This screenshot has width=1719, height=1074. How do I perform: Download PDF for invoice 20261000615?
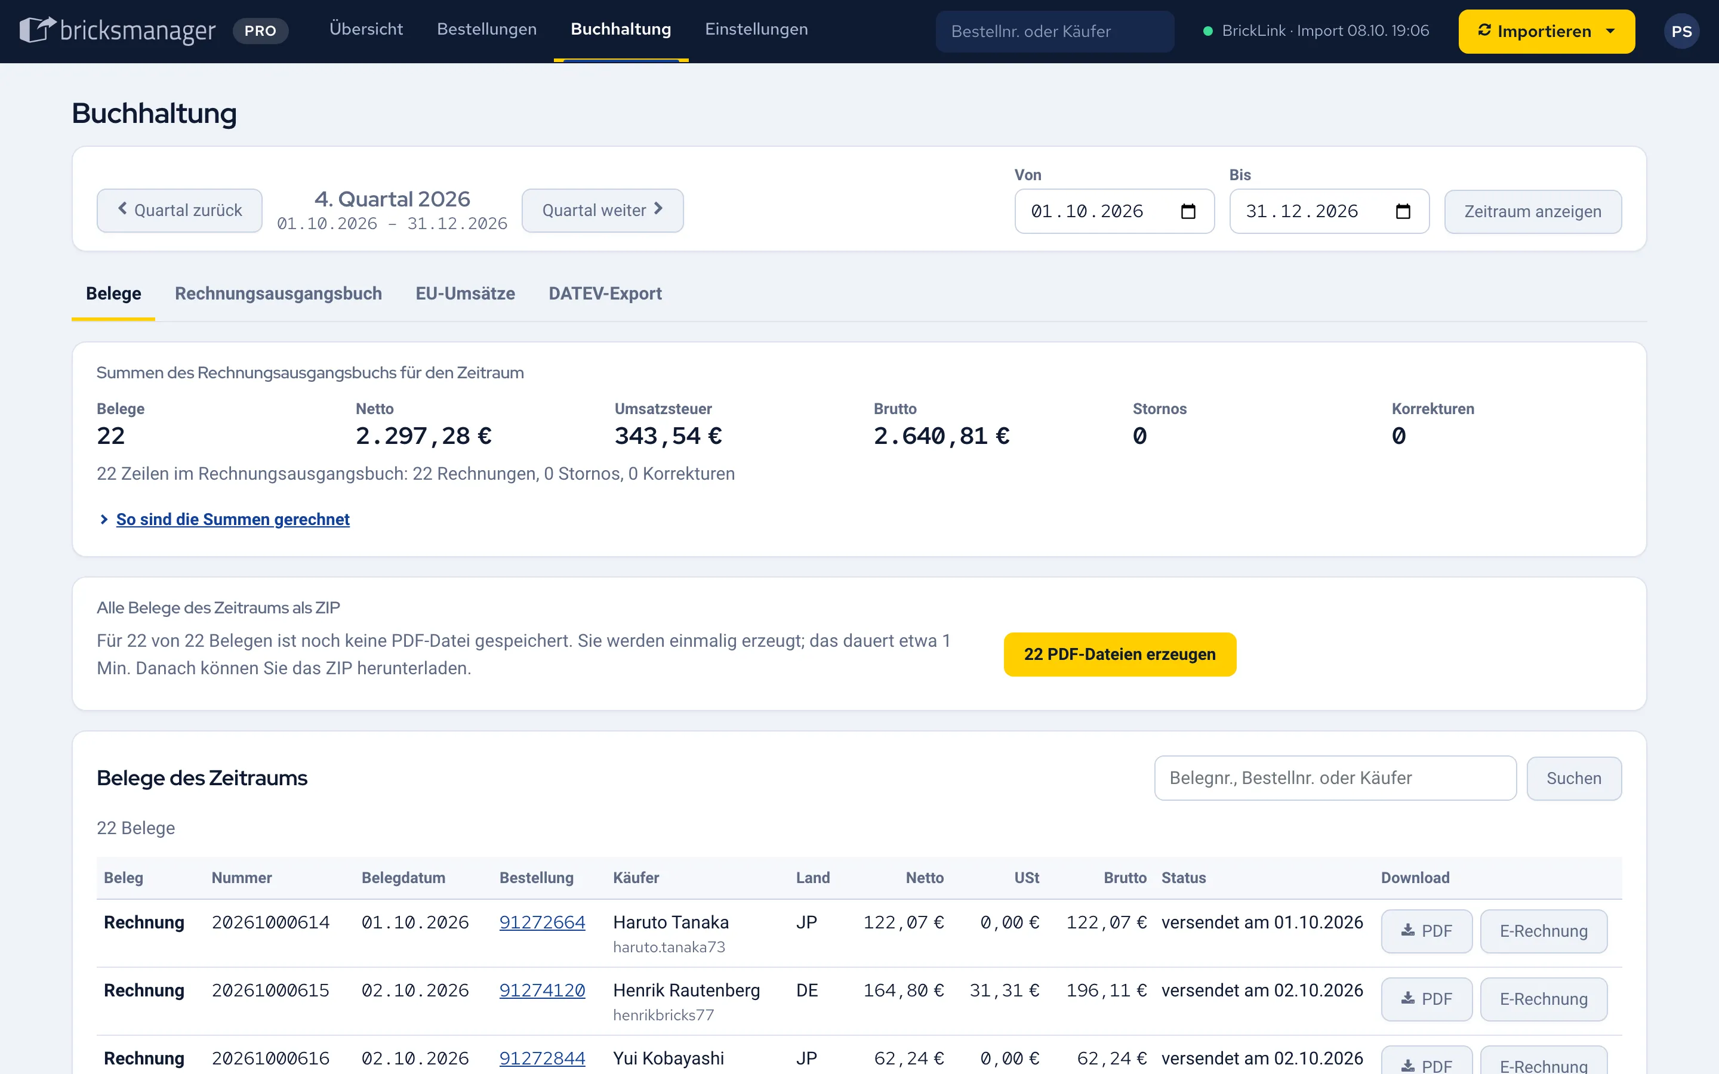click(x=1427, y=999)
